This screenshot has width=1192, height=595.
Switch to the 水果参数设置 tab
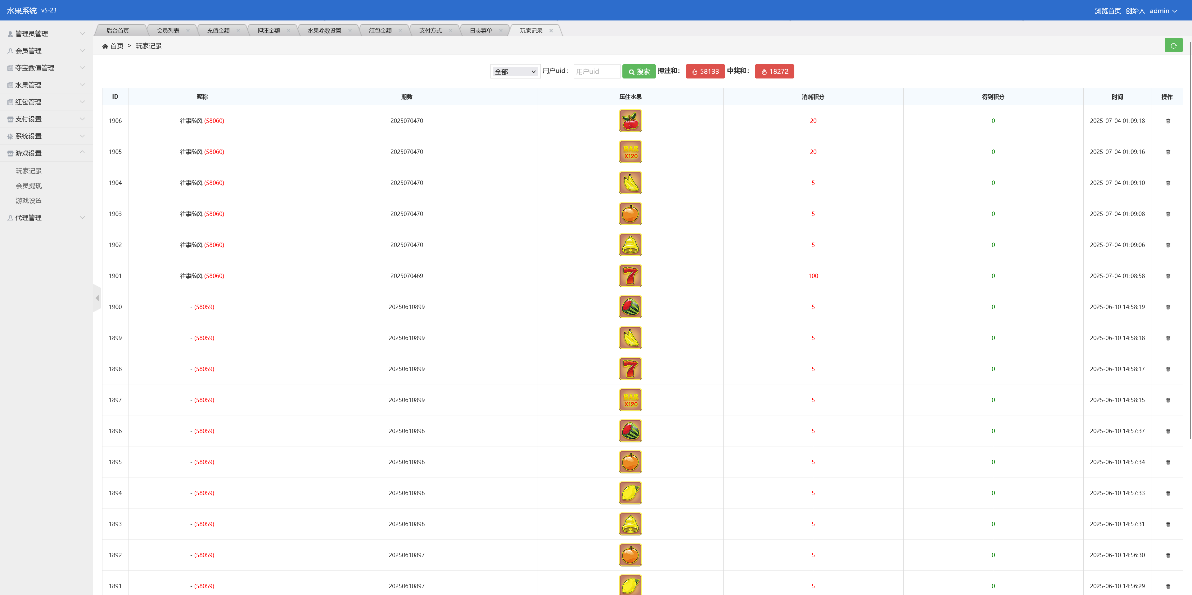click(x=324, y=30)
